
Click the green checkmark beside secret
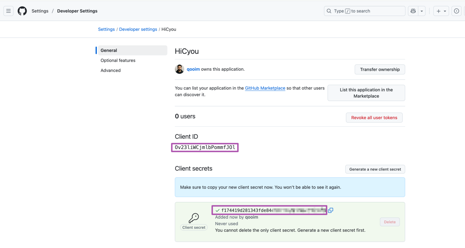217,210
